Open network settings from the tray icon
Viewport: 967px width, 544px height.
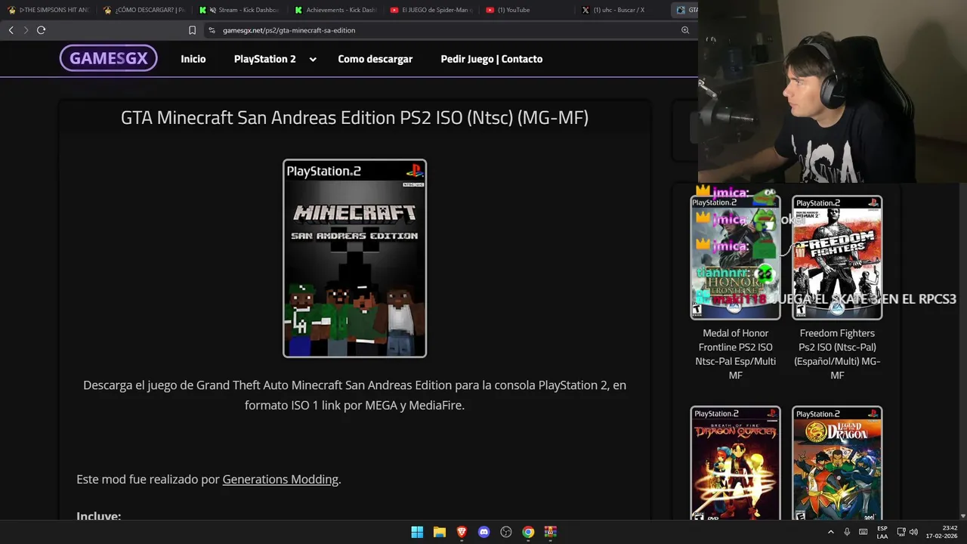[901, 532]
